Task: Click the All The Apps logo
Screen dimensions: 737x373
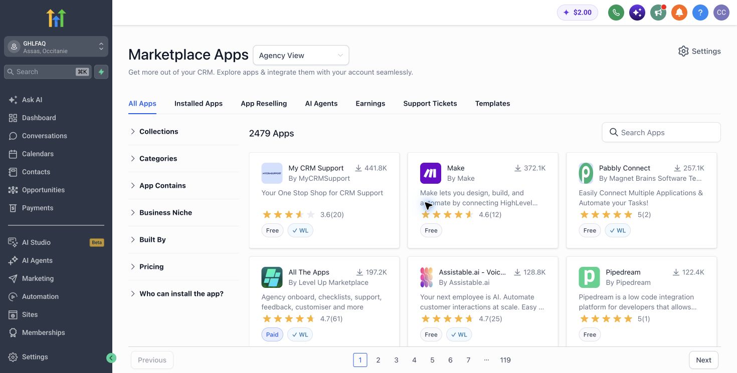Action: click(x=272, y=277)
